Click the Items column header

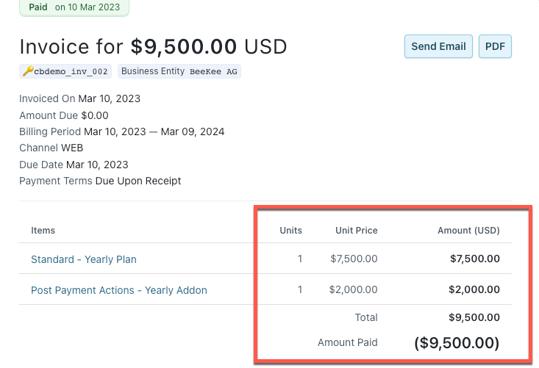pyautogui.click(x=43, y=230)
